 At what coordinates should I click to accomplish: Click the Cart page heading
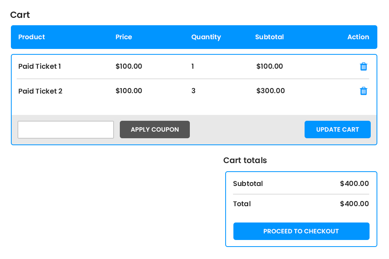(x=20, y=15)
